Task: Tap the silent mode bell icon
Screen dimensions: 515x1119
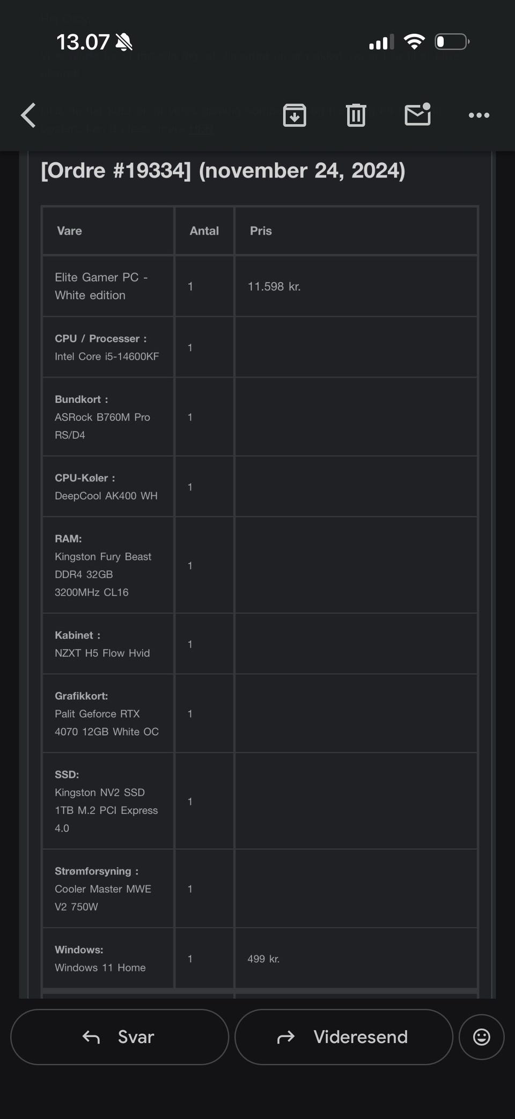Action: point(124,42)
